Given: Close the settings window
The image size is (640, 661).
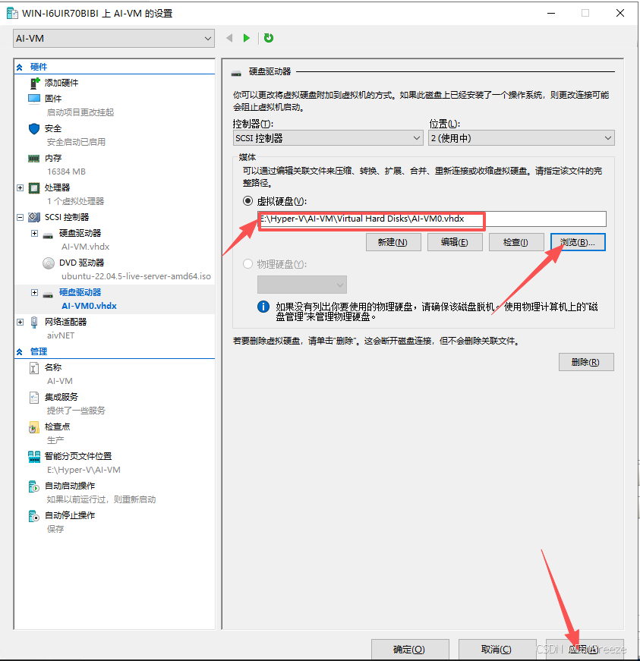Looking at the screenshot, I should 620,13.
